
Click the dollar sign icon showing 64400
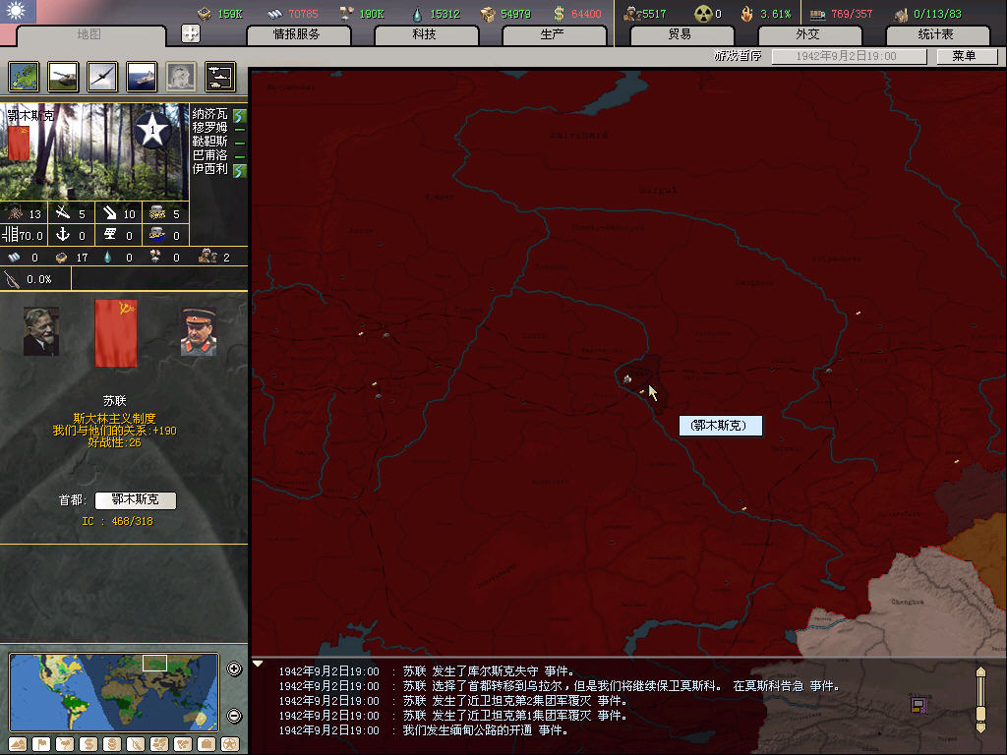[x=559, y=14]
